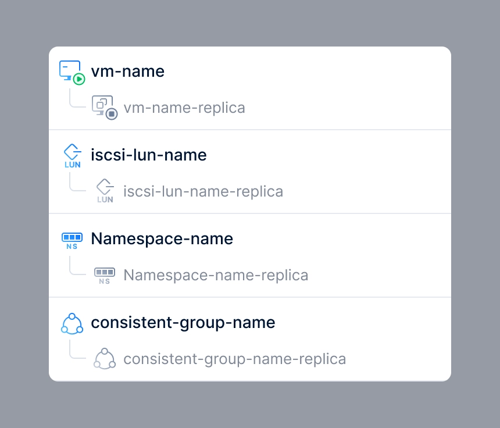Click the blue LUN icon
Viewport: 500px width, 428px height.
click(72, 156)
